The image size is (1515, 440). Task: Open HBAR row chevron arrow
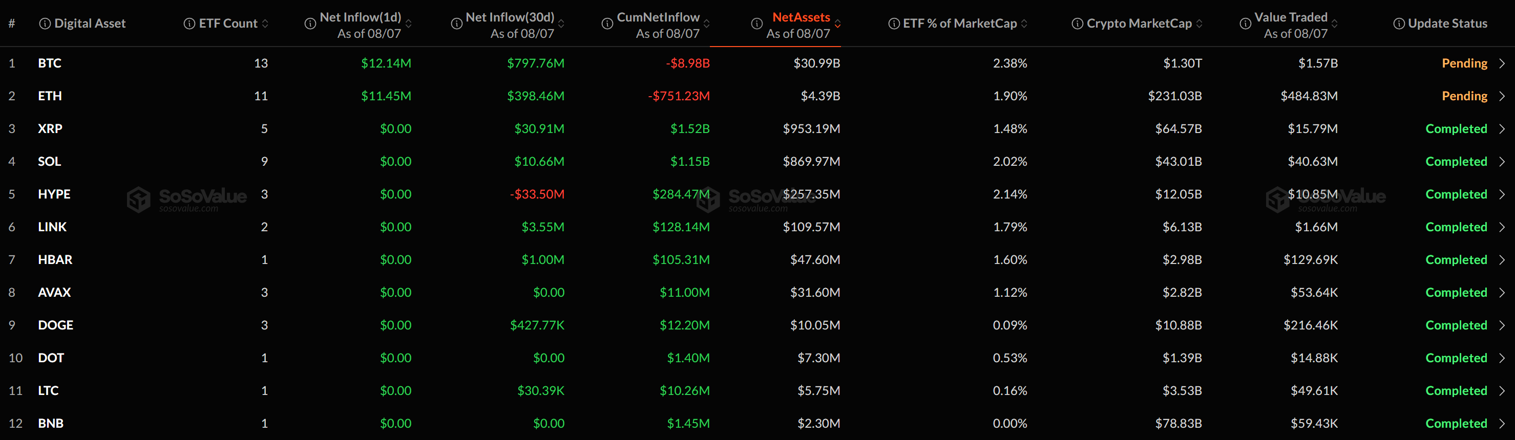(1502, 260)
